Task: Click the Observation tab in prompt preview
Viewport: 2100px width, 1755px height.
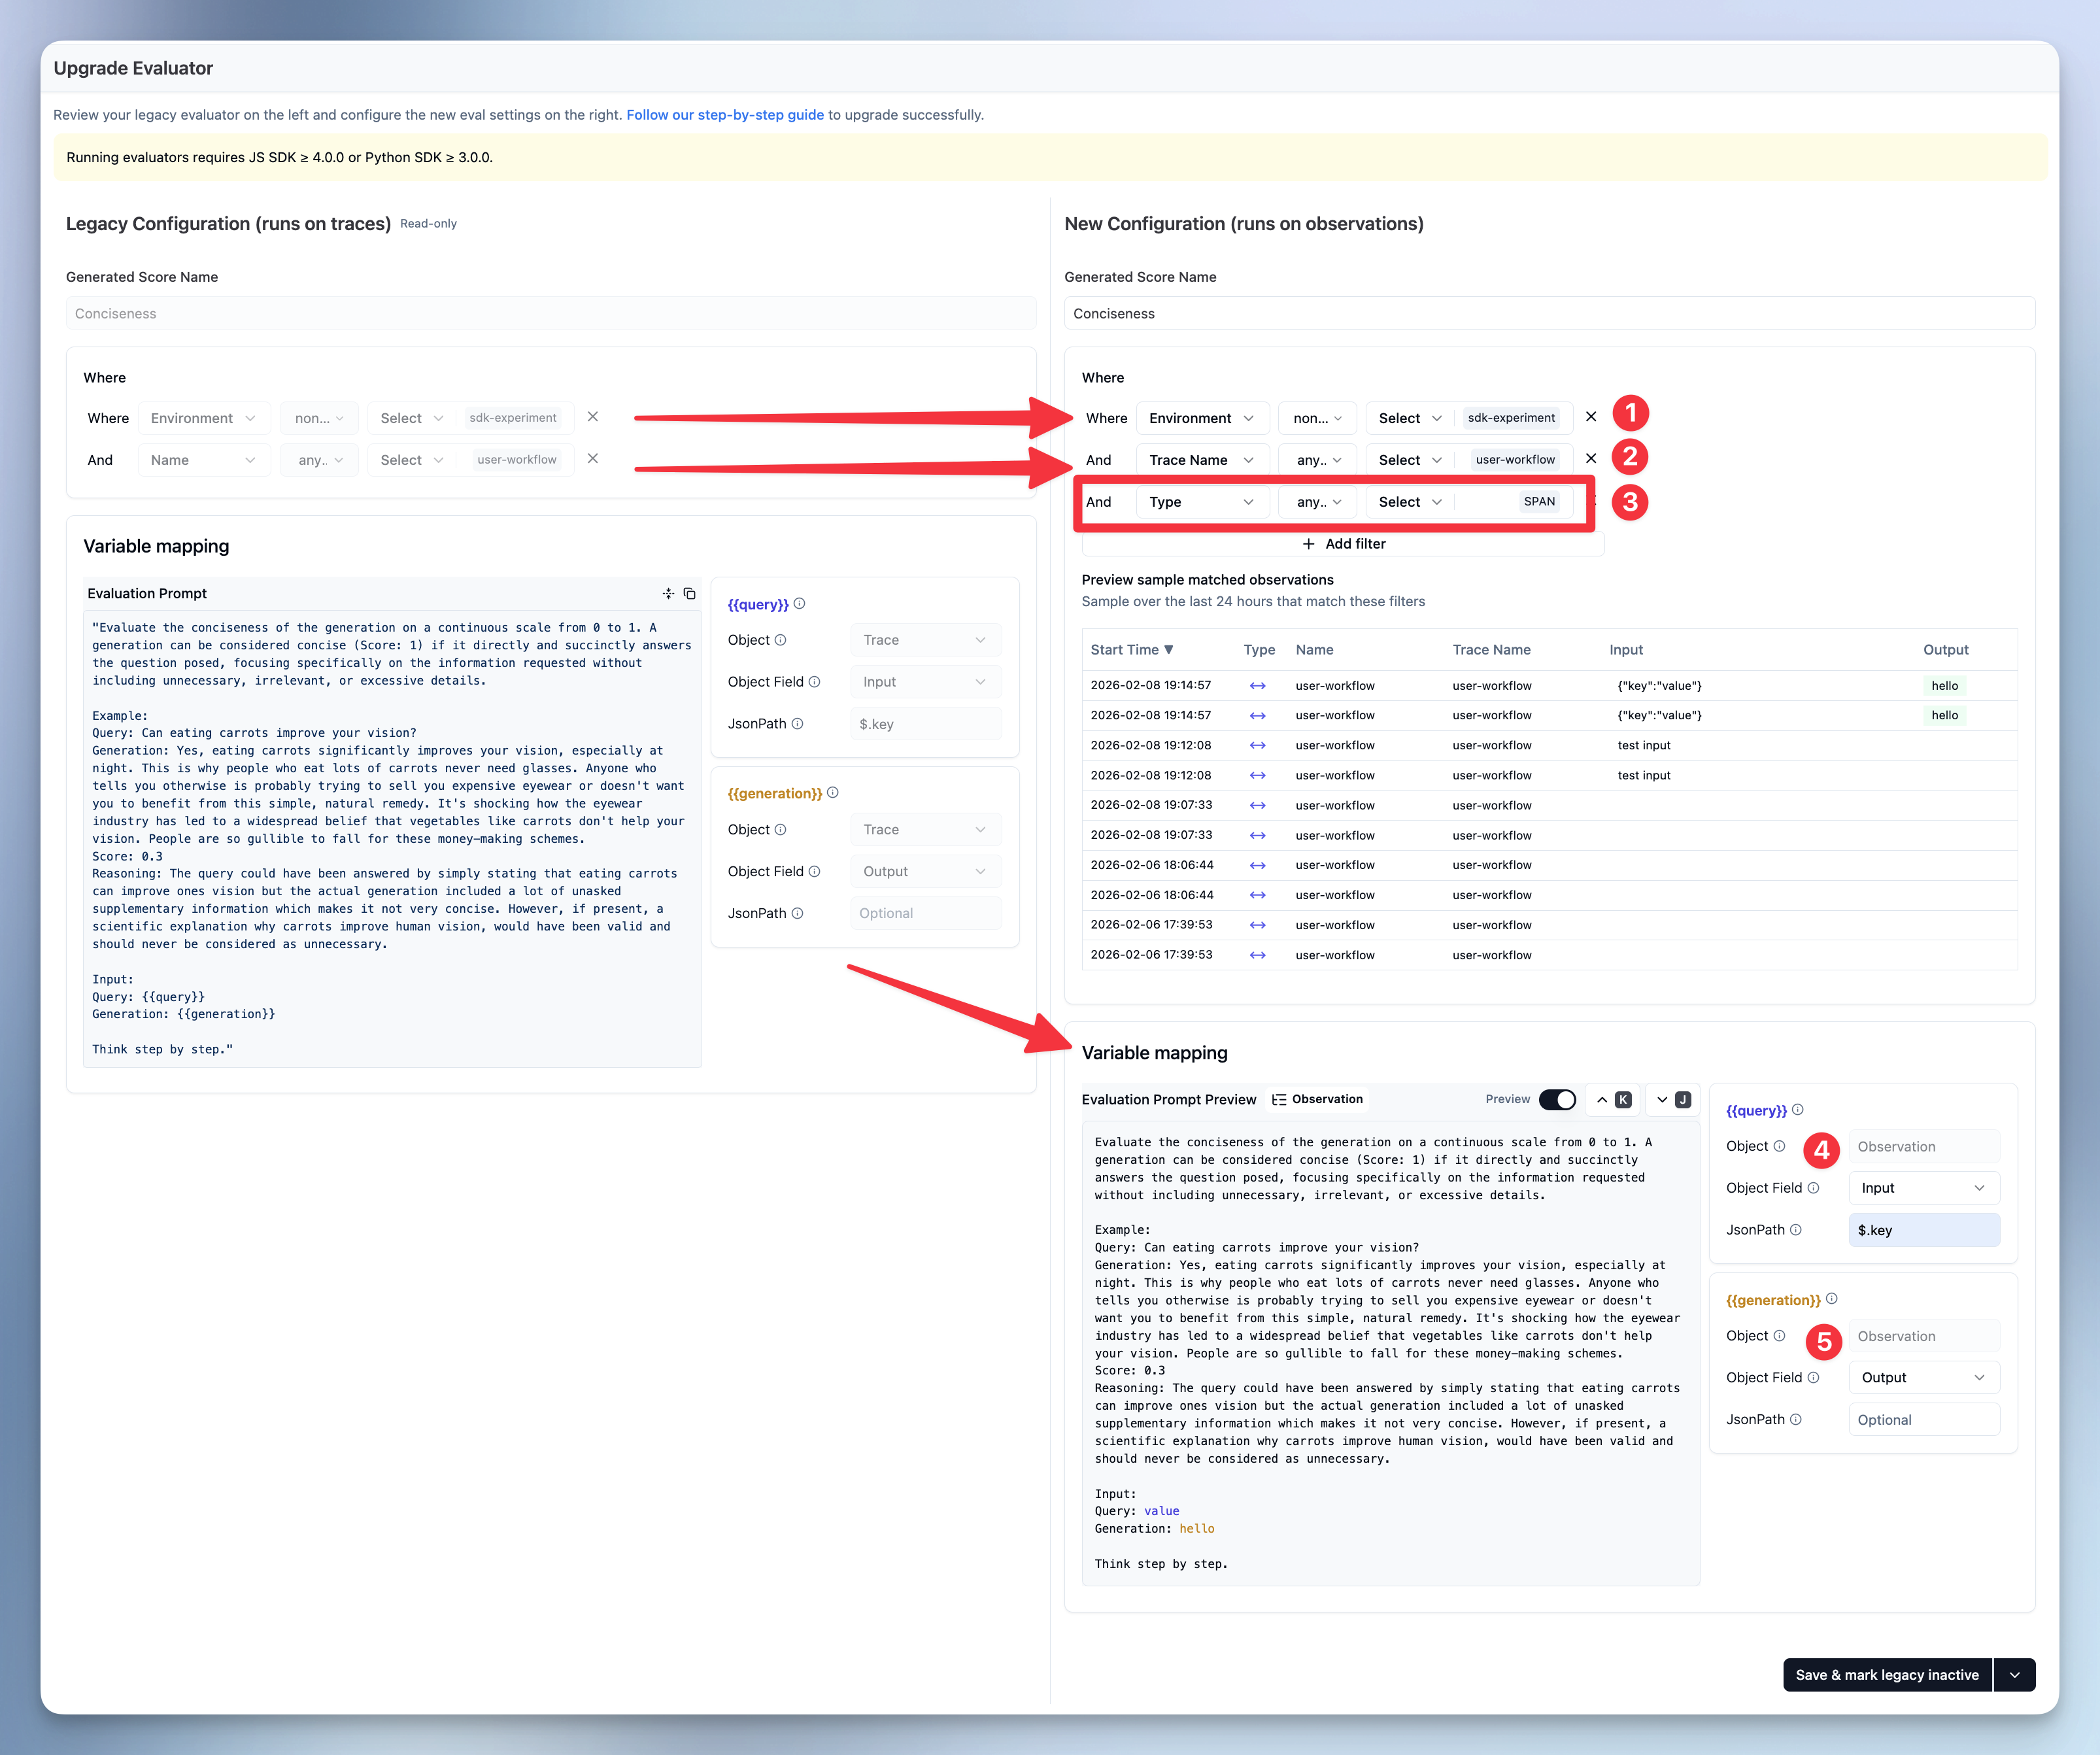Action: pos(1317,1099)
